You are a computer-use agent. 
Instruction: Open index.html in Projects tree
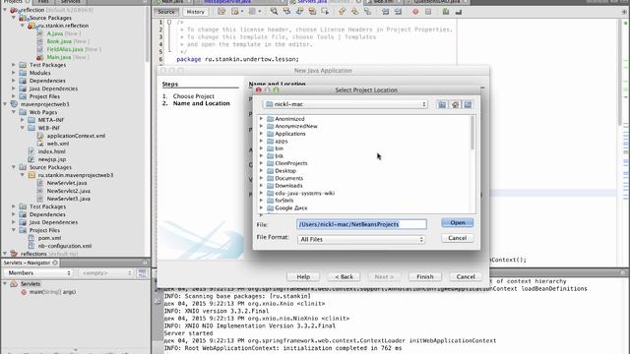51,151
